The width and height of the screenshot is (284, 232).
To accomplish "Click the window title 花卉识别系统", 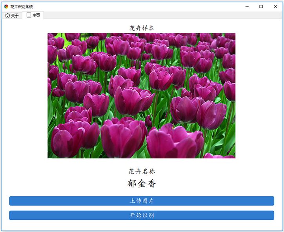I will tap(22, 7).
